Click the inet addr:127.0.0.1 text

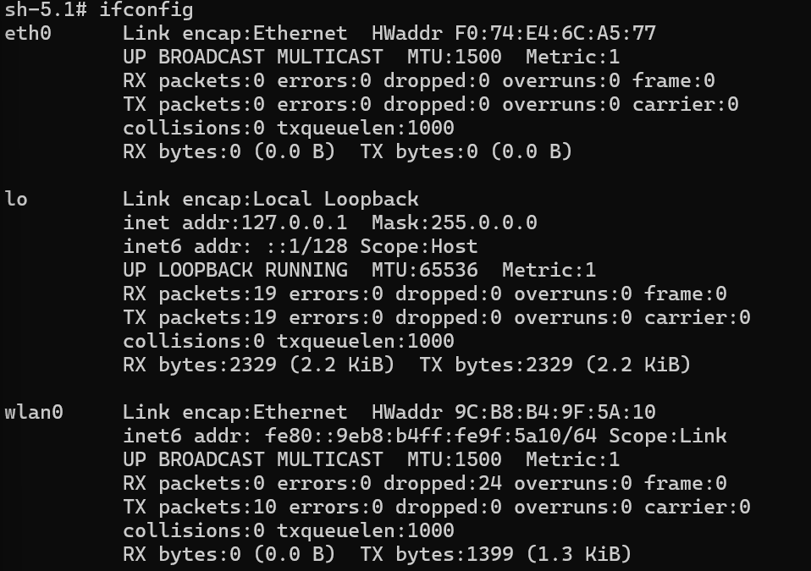click(234, 223)
